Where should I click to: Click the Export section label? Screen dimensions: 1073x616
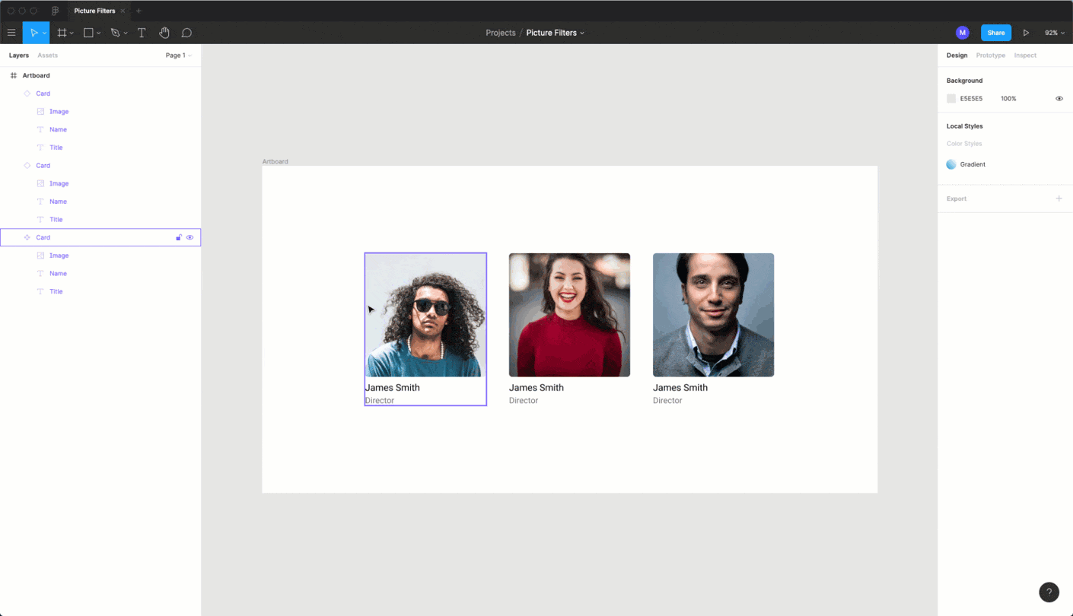[x=957, y=198]
